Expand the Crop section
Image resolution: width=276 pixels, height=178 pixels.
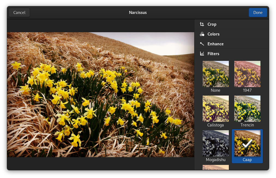[x=212, y=24]
